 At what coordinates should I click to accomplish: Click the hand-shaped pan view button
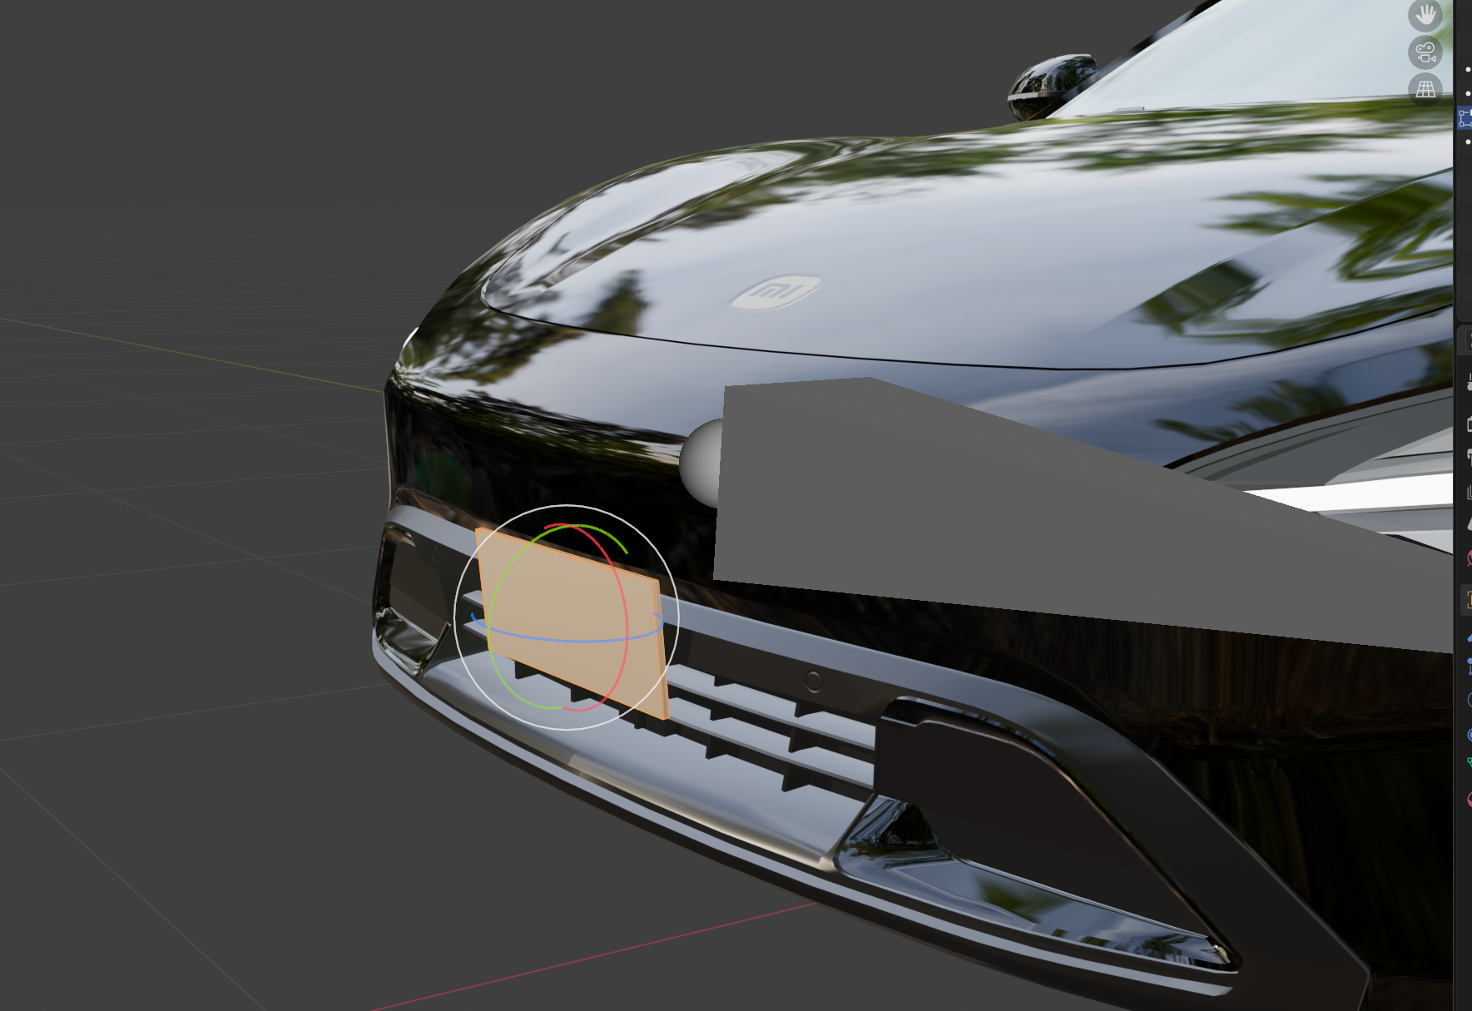(1425, 14)
